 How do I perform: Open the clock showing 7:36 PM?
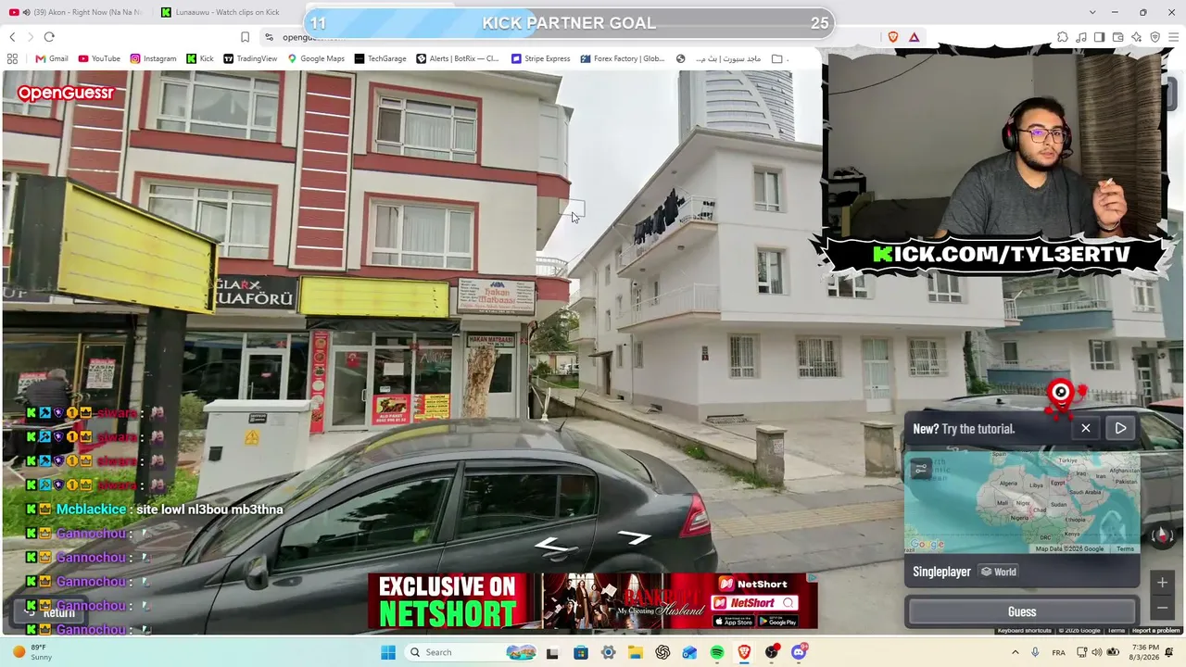[x=1145, y=652]
